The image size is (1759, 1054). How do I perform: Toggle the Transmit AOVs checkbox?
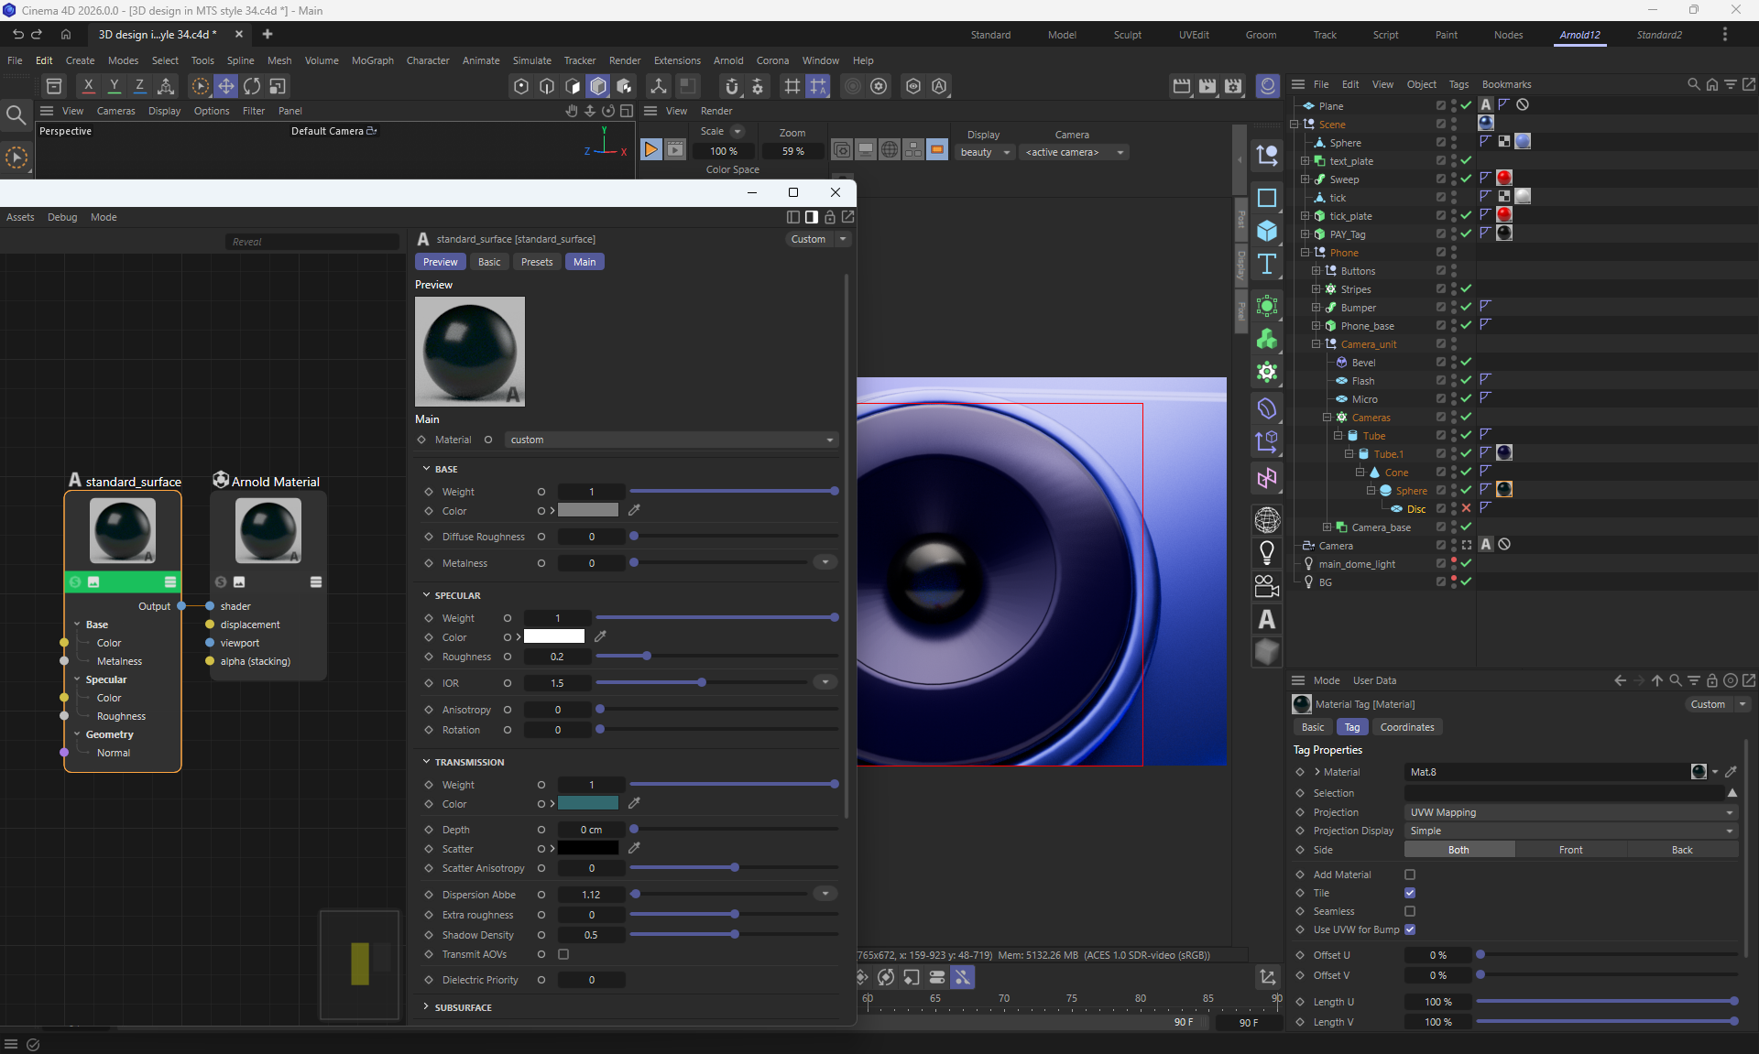(563, 954)
